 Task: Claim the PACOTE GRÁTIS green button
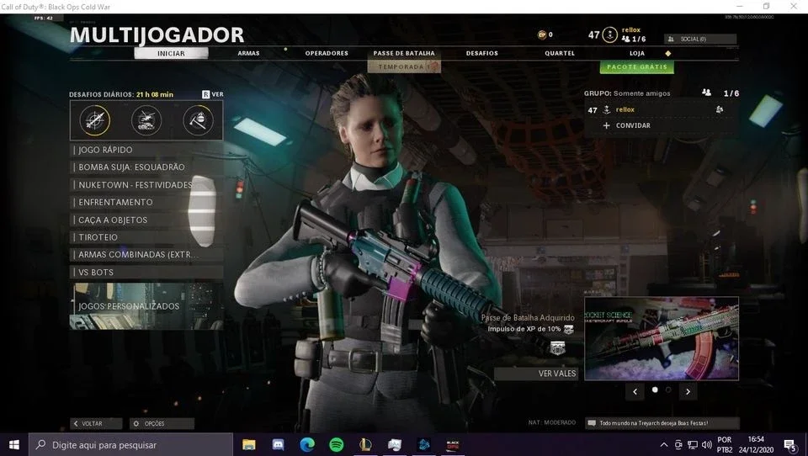637,67
